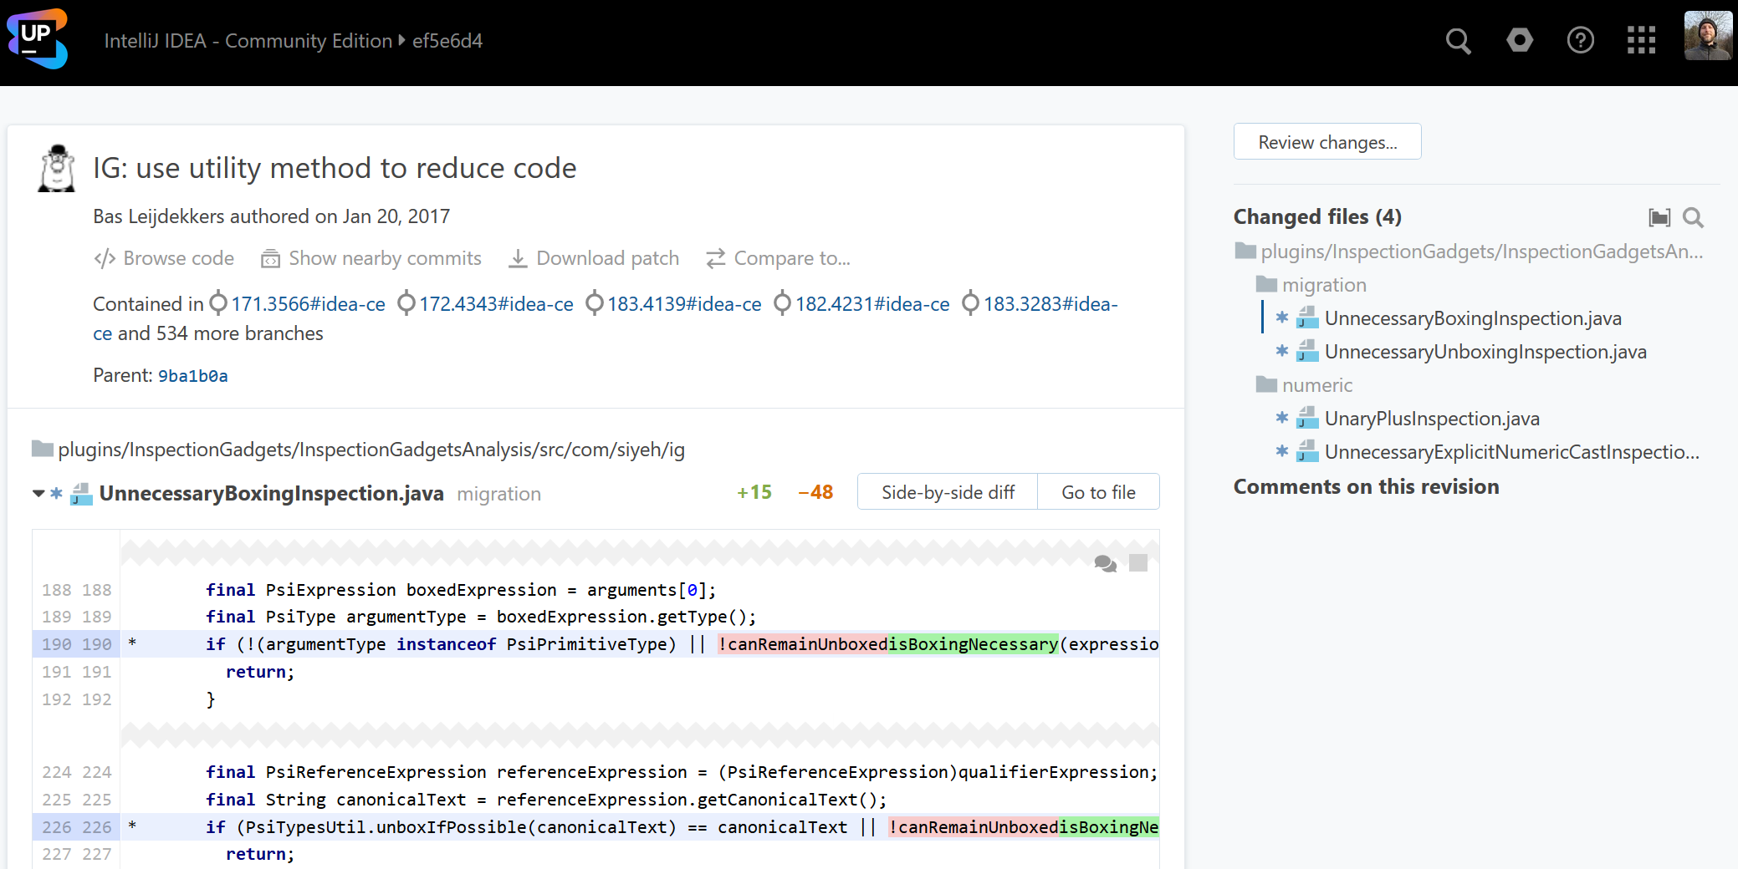Click Go to file button
Viewport: 1738px width, 869px height.
click(x=1097, y=492)
